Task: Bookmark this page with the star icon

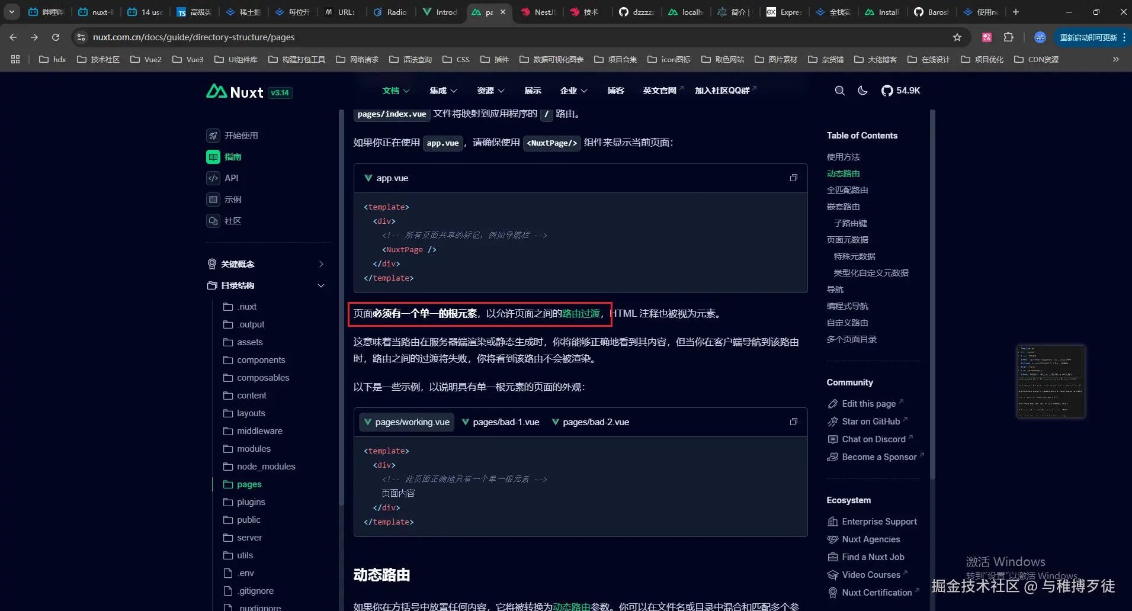Action: (957, 37)
